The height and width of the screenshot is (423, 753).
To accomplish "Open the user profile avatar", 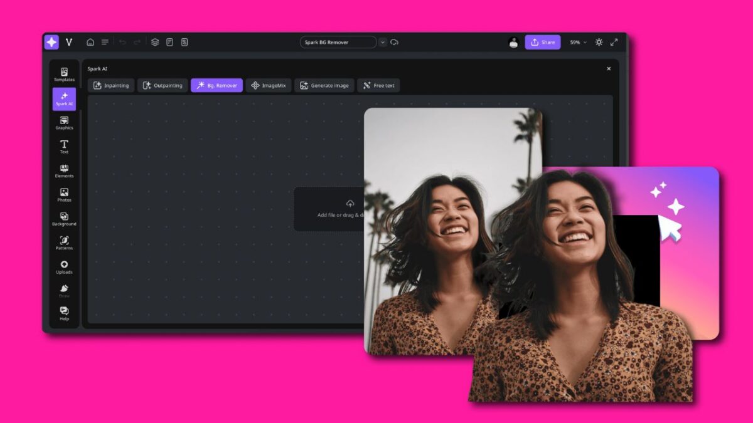I will tap(514, 42).
